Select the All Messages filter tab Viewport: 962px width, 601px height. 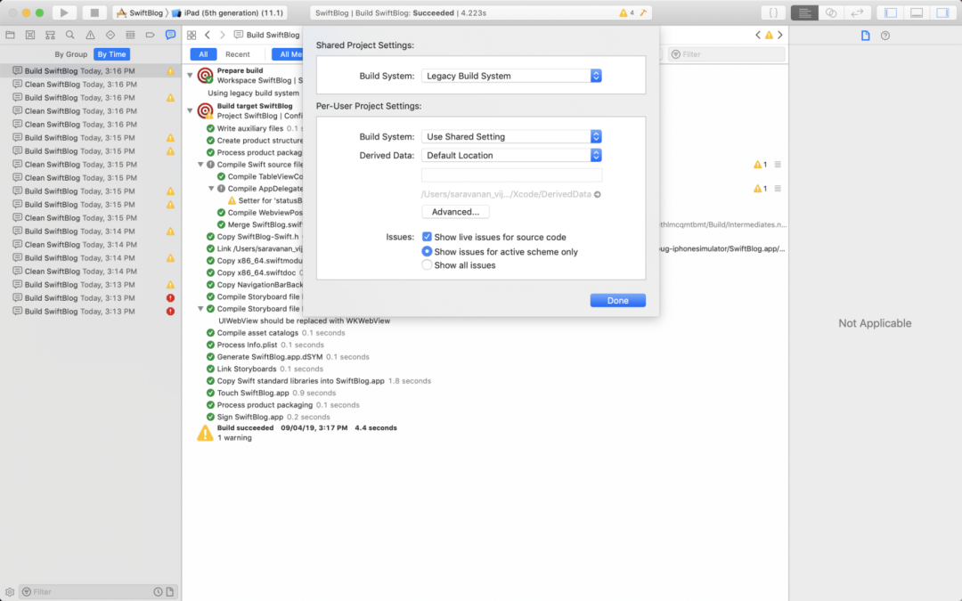288,54
